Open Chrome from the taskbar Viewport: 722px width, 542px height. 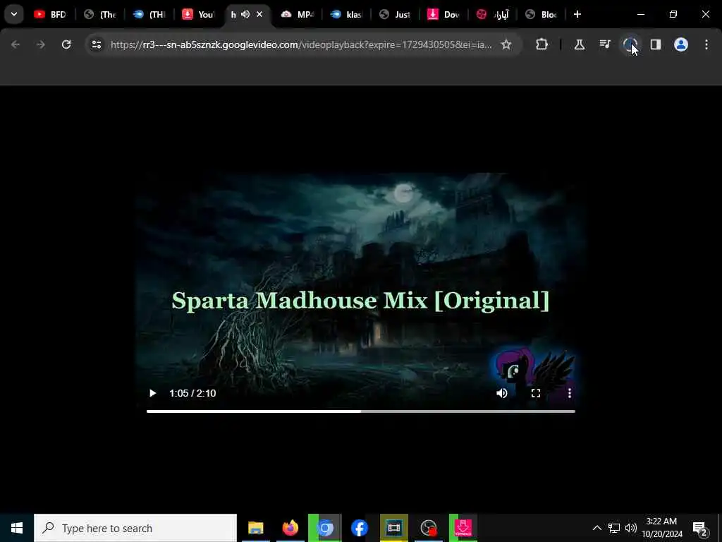click(325, 528)
